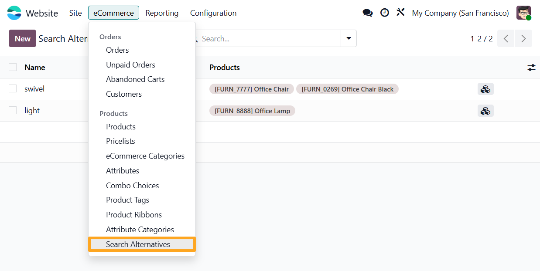Go to previous page arrow
Image resolution: width=540 pixels, height=271 pixels.
tap(506, 38)
